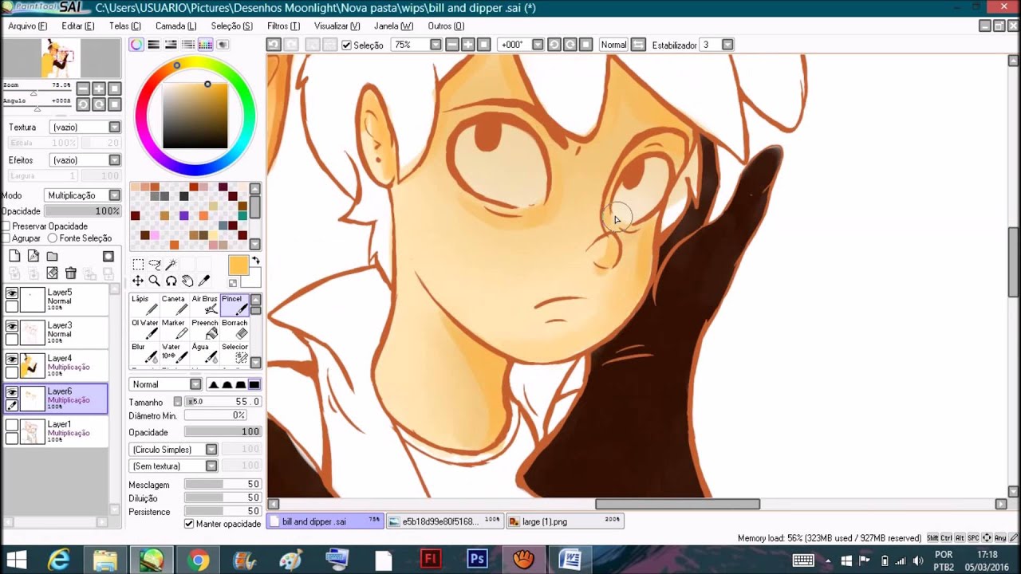This screenshot has width=1021, height=574.
Task: Choose the magic wand tool
Action: click(171, 265)
